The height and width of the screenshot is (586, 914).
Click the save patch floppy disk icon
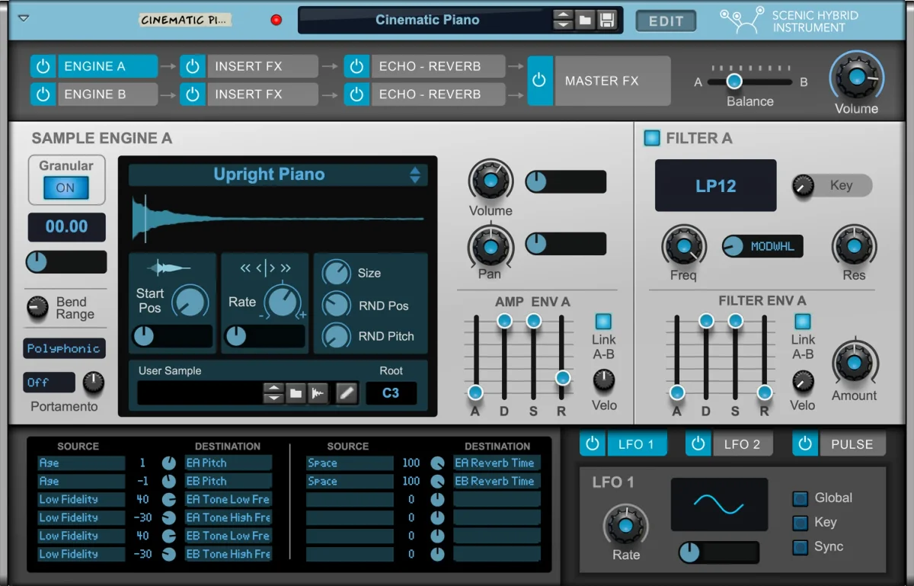point(606,21)
